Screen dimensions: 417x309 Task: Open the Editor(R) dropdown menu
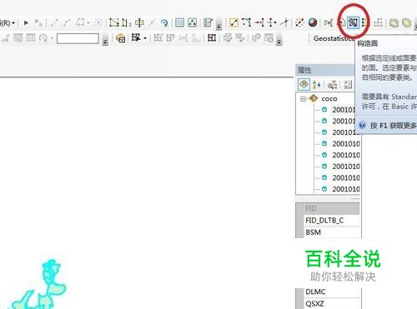point(8,22)
